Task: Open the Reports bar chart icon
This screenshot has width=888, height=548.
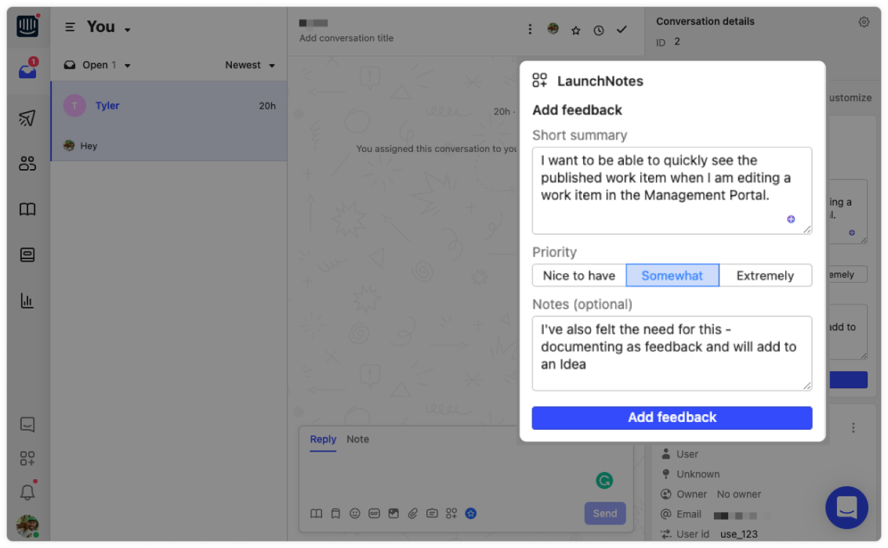Action: (27, 301)
